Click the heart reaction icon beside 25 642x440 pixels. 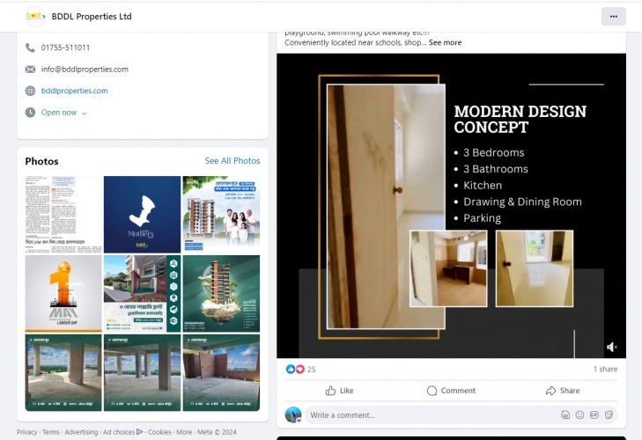pyautogui.click(x=300, y=370)
